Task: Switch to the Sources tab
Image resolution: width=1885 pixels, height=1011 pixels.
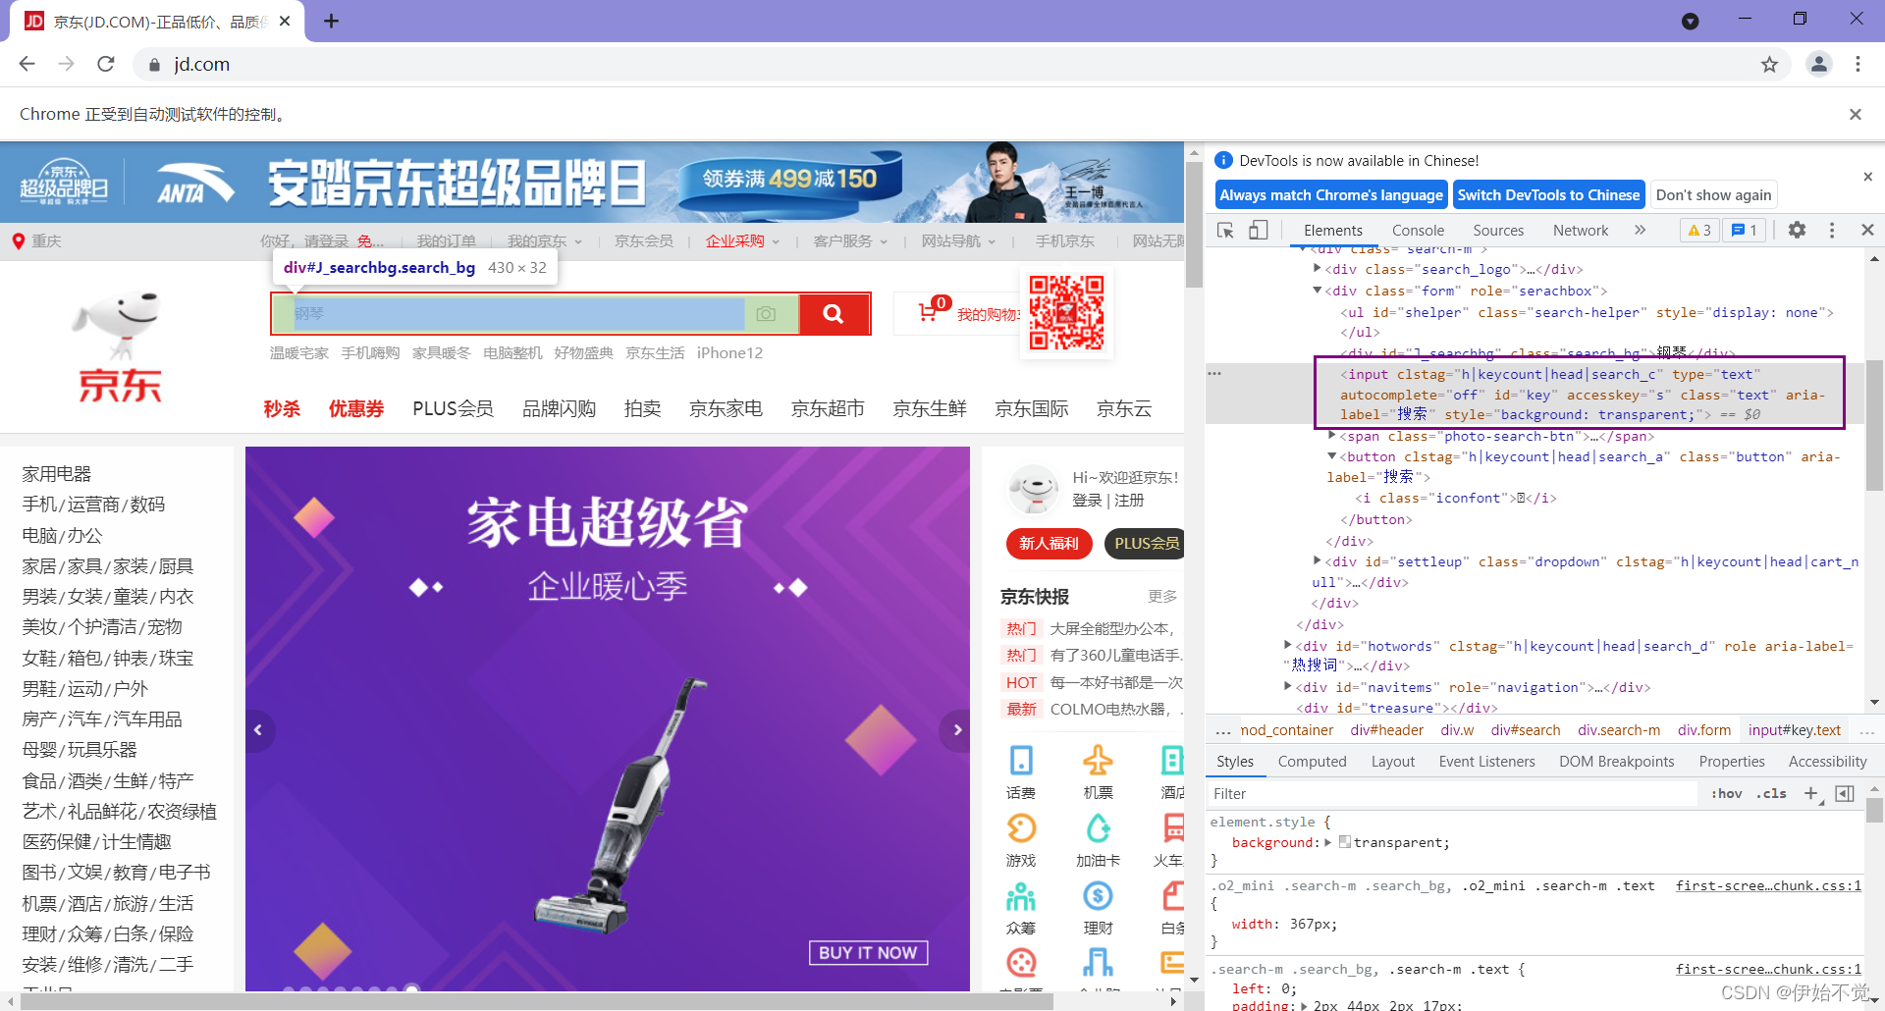Action: coord(1498,231)
